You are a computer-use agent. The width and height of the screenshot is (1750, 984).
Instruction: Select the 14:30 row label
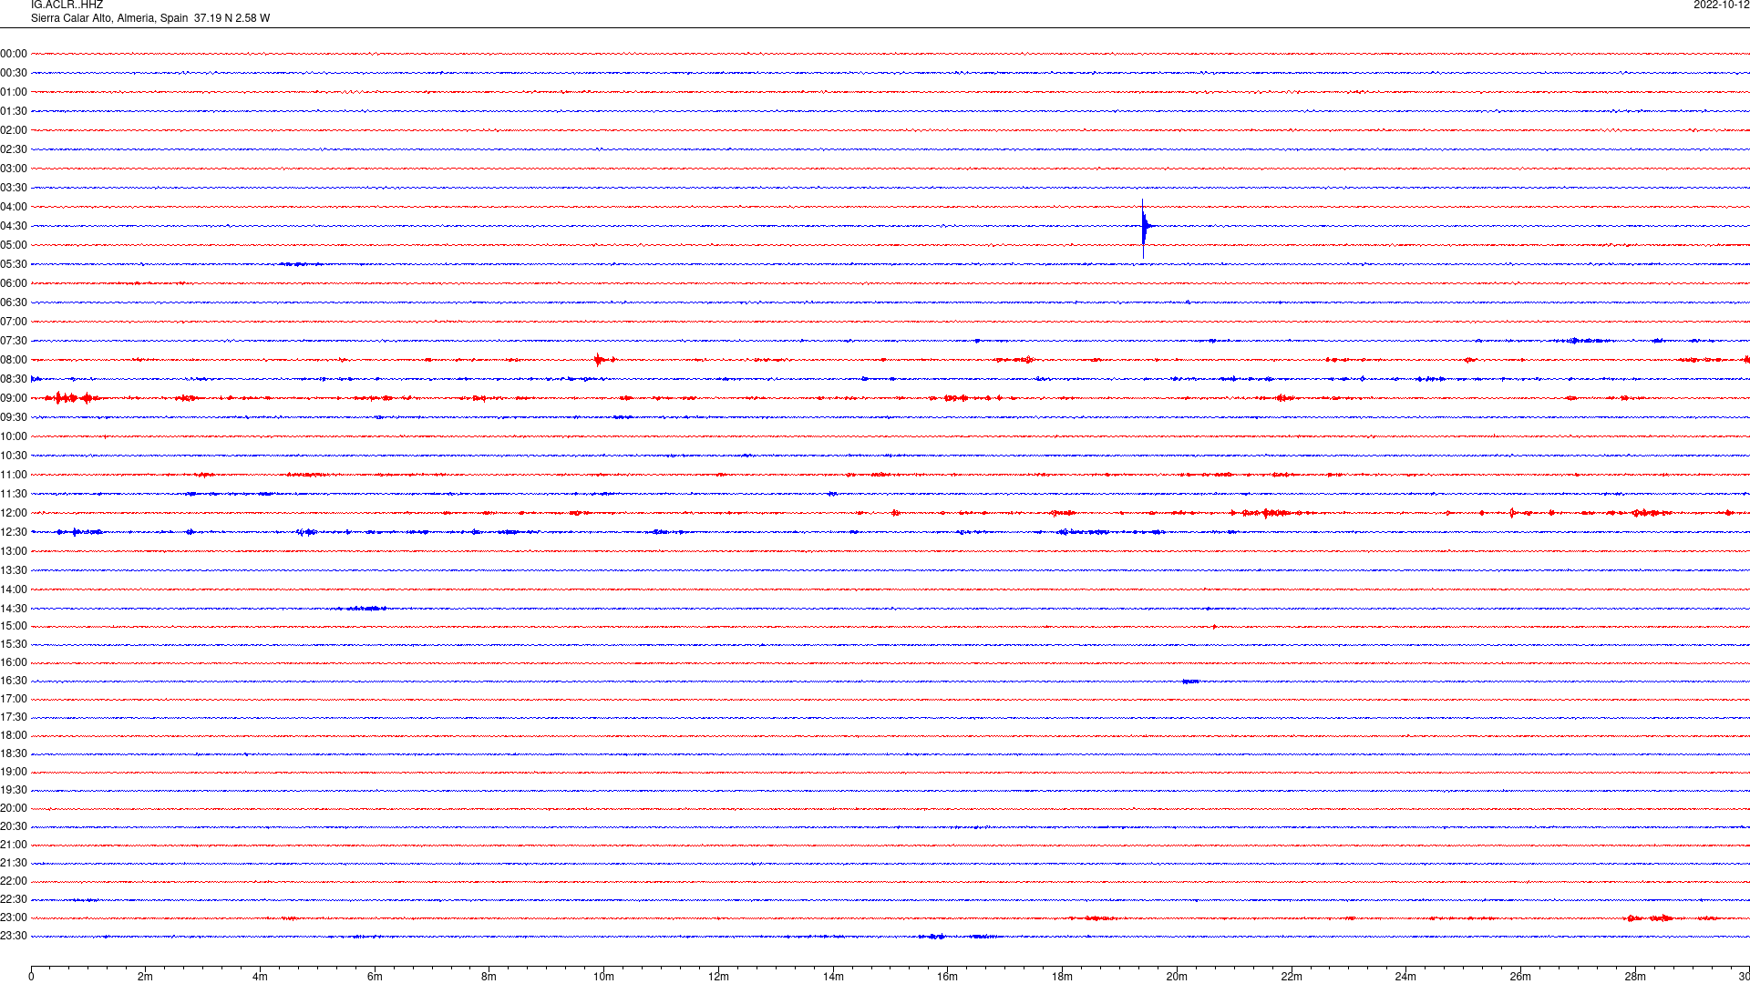[14, 609]
